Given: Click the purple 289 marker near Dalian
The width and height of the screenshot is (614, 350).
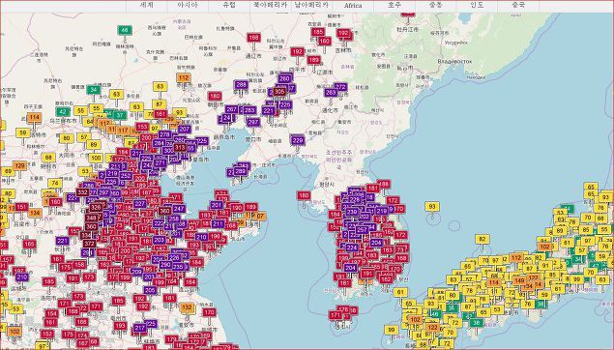Looking at the screenshot, I should tap(240, 171).
